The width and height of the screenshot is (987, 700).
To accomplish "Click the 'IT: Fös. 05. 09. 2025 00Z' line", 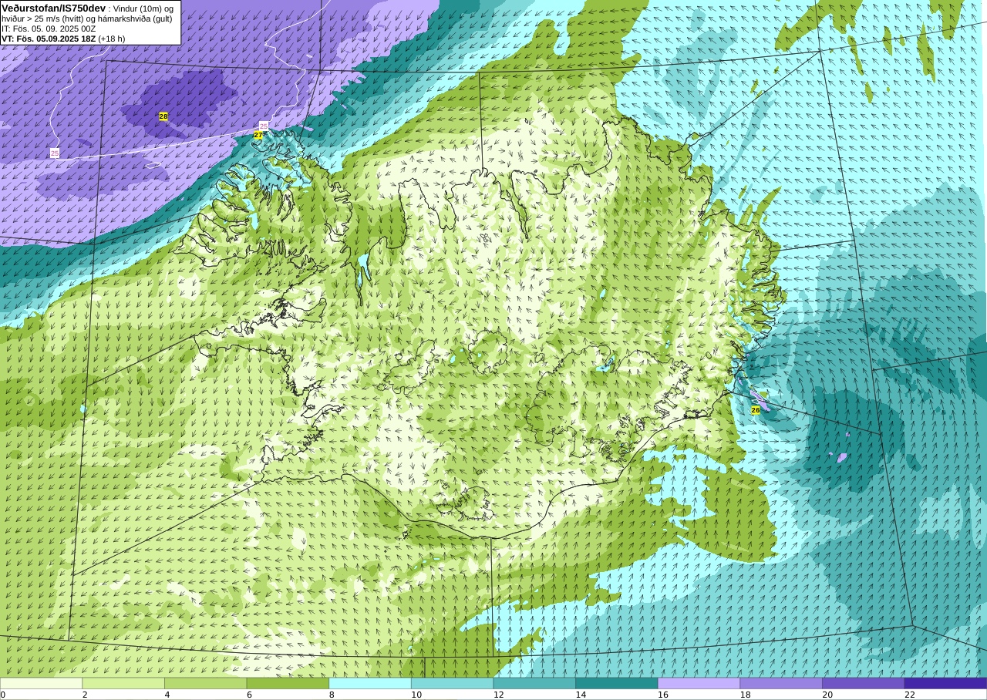I will (x=49, y=29).
